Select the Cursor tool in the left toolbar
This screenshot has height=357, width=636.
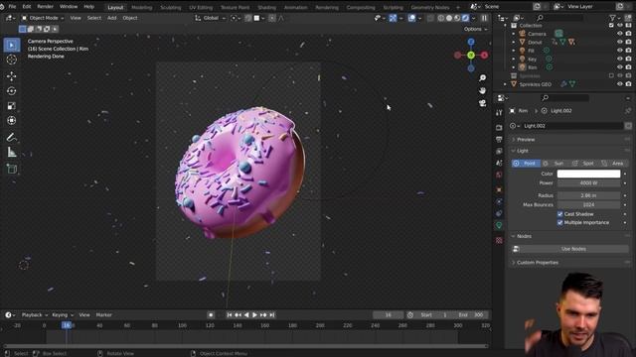[x=11, y=59]
